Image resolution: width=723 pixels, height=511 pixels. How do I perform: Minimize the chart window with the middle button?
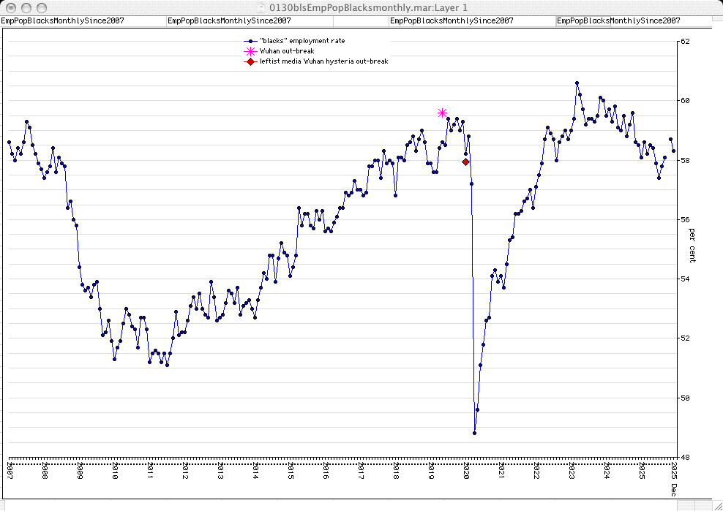[x=25, y=7]
